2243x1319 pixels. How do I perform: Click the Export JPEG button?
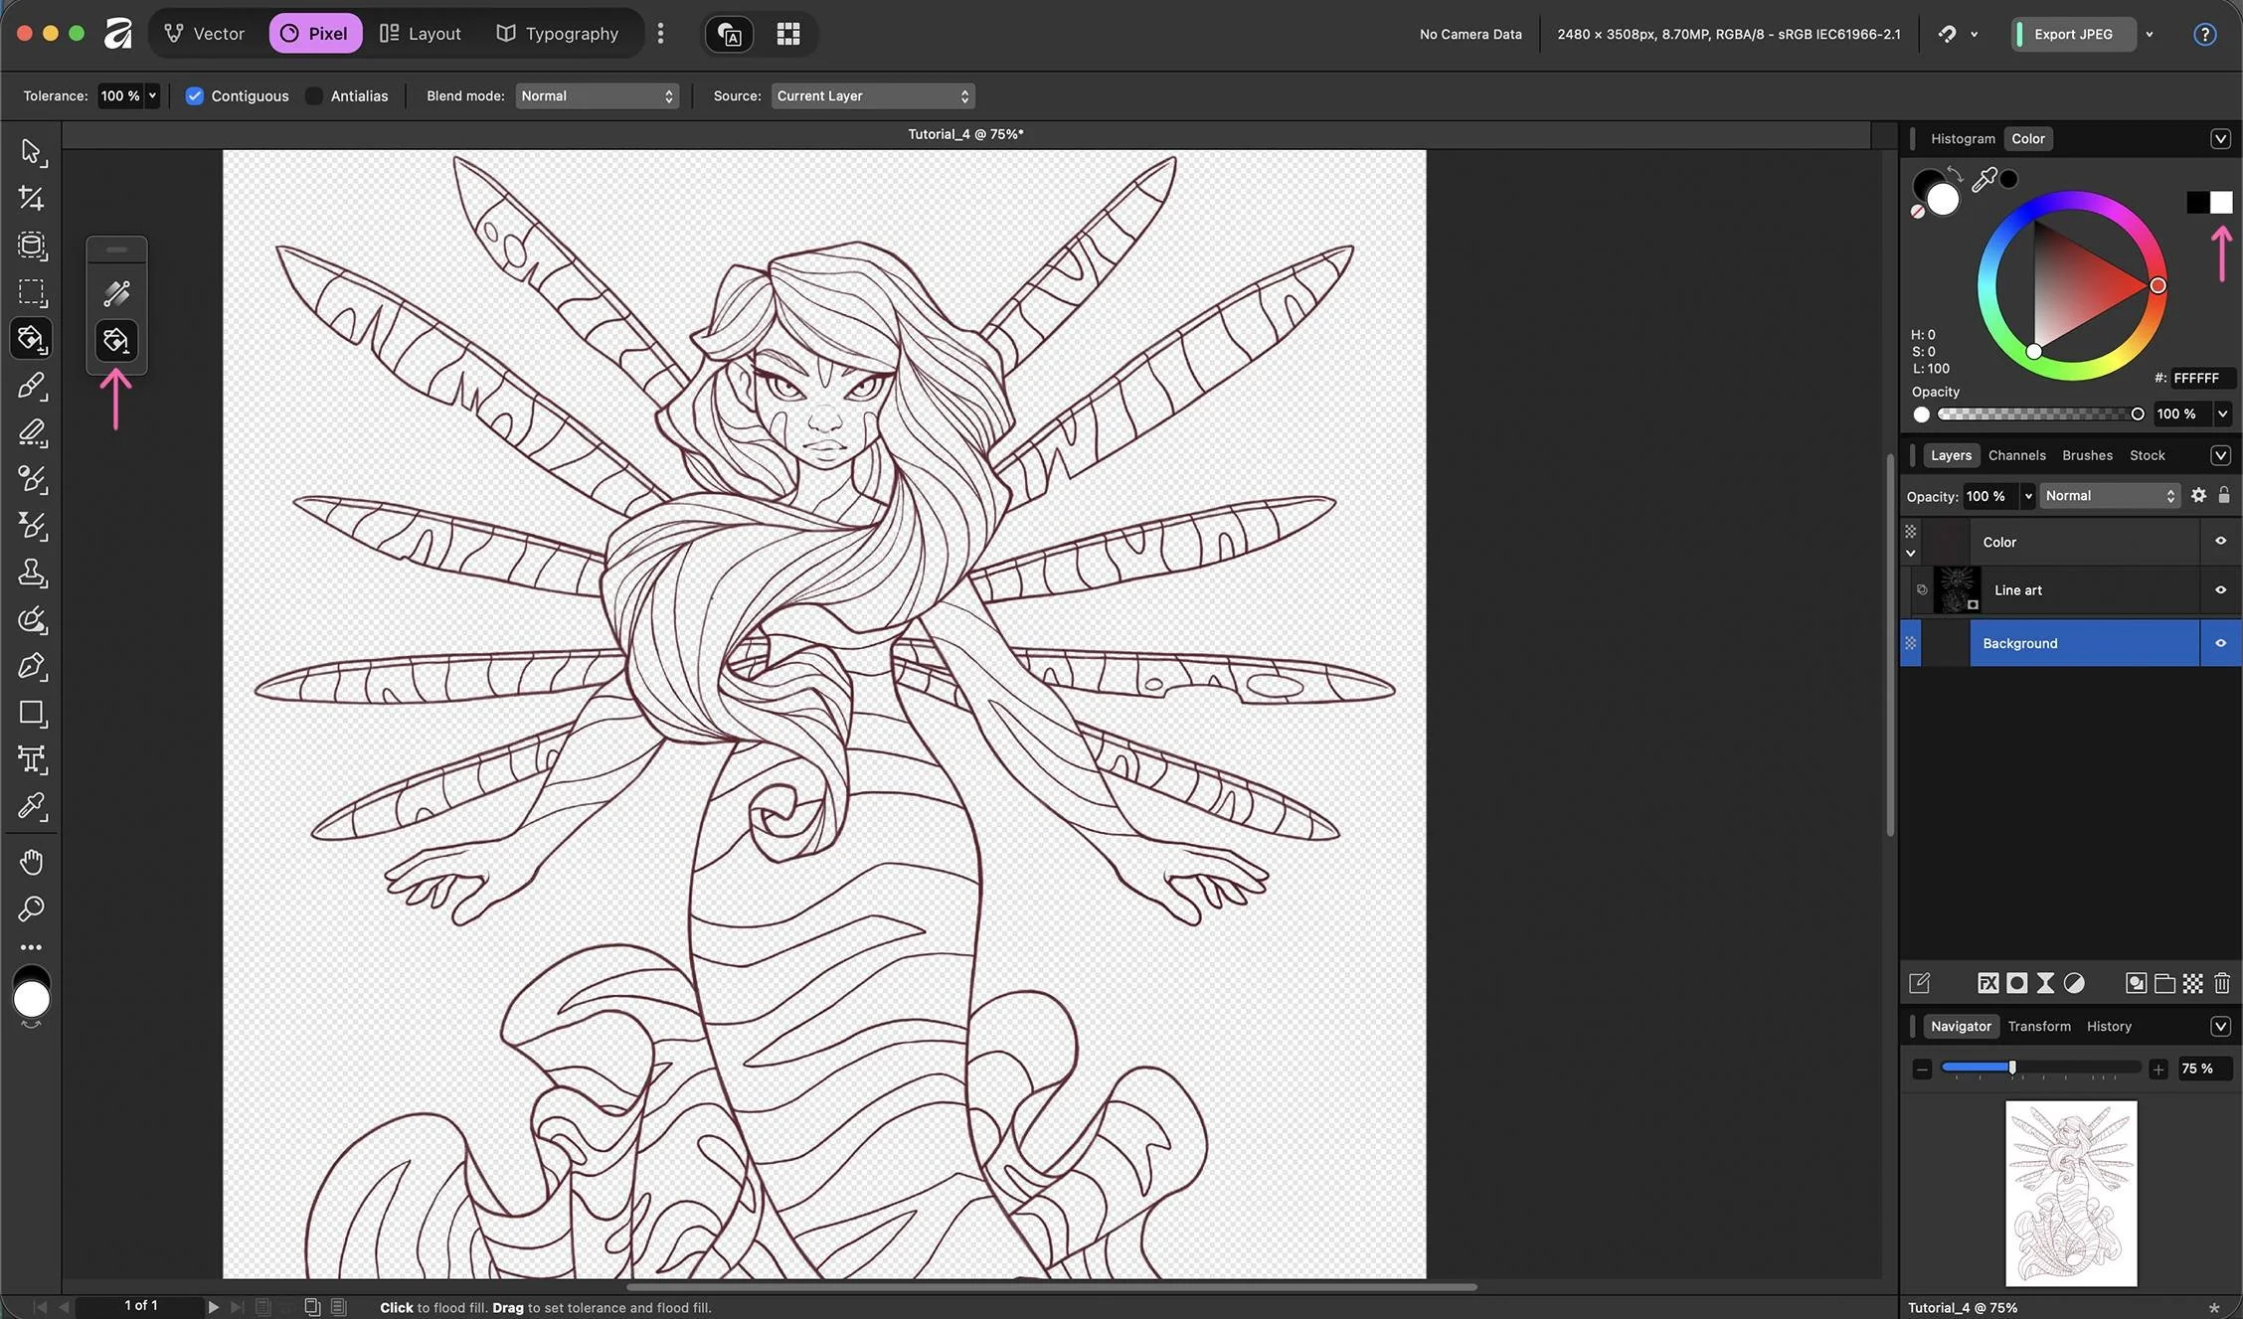tap(2073, 34)
